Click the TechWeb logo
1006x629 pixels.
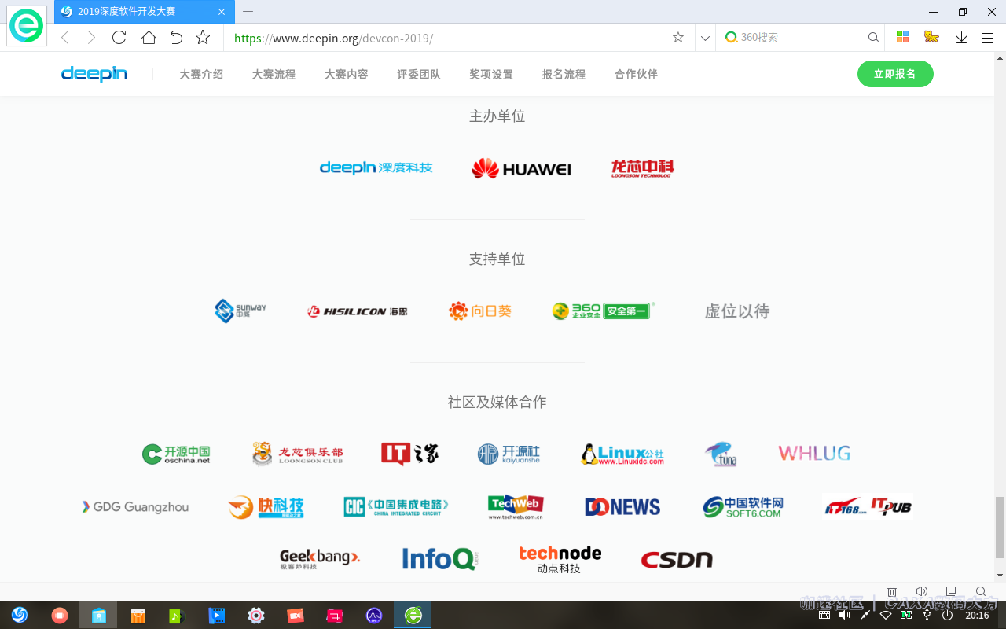click(516, 507)
